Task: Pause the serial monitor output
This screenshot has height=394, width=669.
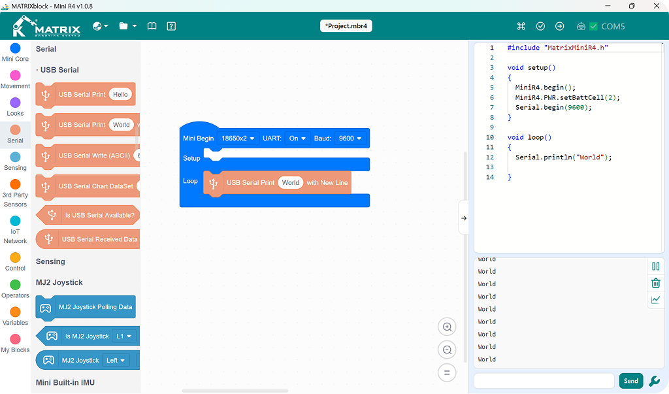Action: click(656, 267)
